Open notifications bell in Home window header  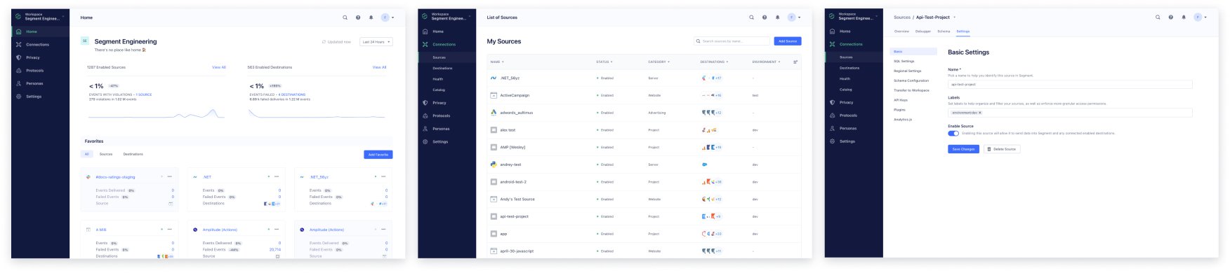point(371,17)
